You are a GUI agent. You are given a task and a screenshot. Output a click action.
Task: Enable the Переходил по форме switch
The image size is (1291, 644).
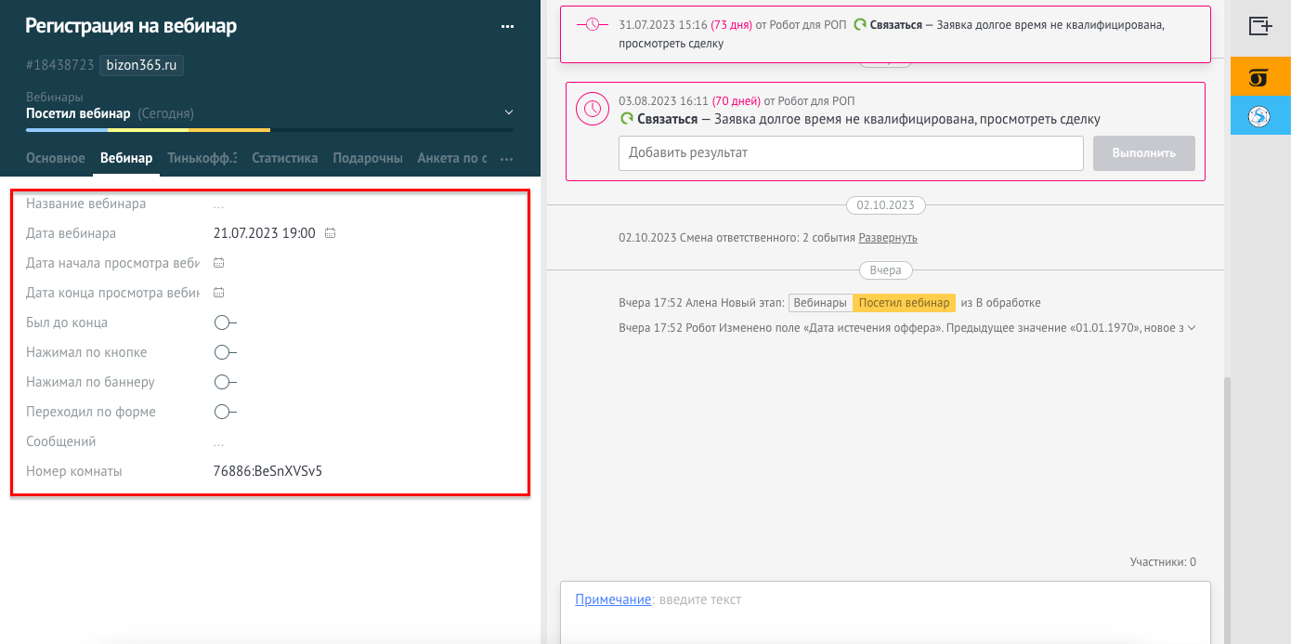click(225, 412)
